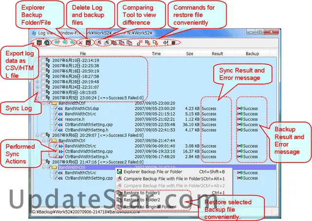Screen dimensions: 312x221
Task: Collapse the 2007年9月5日 23:00:24 log entry
Action: pos(38,98)
